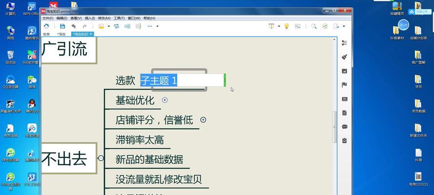Screen dimensions: 434x195
Task: Click inside 子主题 1 edit field
Action: (x=182, y=80)
